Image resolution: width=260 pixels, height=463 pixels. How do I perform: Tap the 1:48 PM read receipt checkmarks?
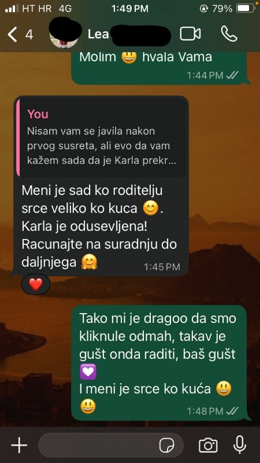[x=232, y=411]
